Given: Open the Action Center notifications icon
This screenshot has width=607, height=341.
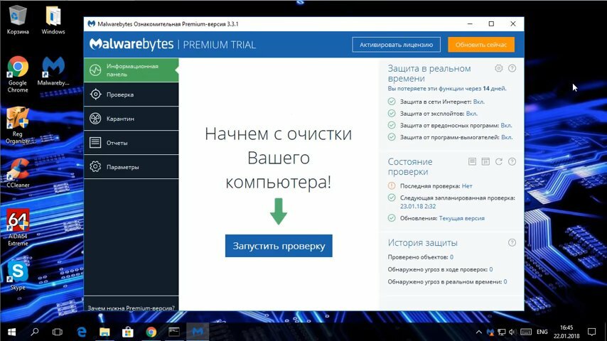Looking at the screenshot, I should [x=591, y=332].
